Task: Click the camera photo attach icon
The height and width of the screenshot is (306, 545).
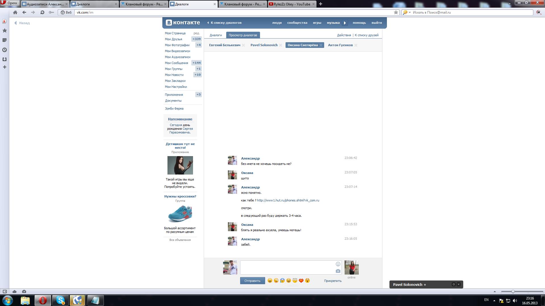Action: 338,271
